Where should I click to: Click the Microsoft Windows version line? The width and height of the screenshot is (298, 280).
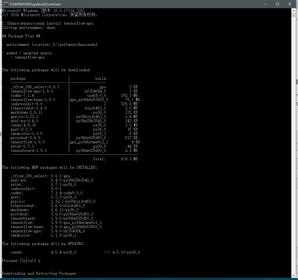pos(43,11)
